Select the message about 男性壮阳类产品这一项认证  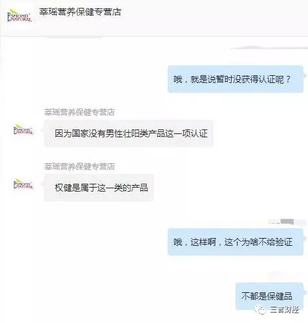(x=129, y=133)
